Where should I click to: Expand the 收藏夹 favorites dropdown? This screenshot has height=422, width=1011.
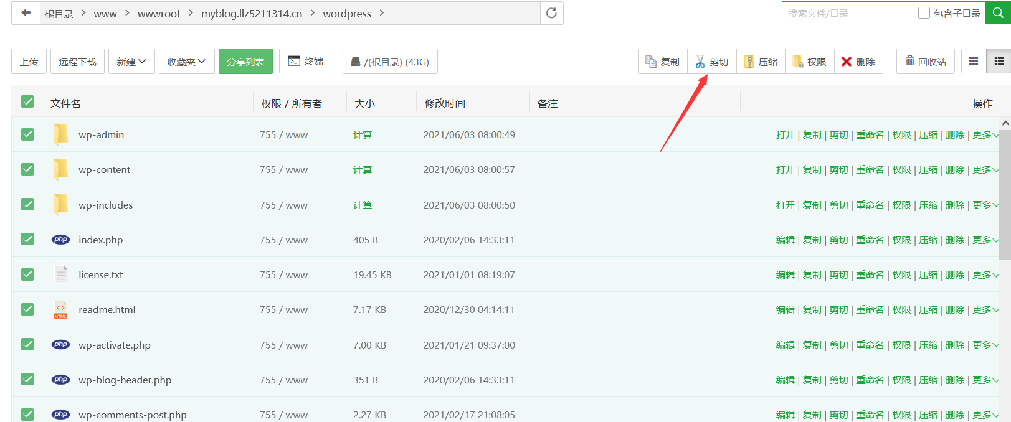187,62
